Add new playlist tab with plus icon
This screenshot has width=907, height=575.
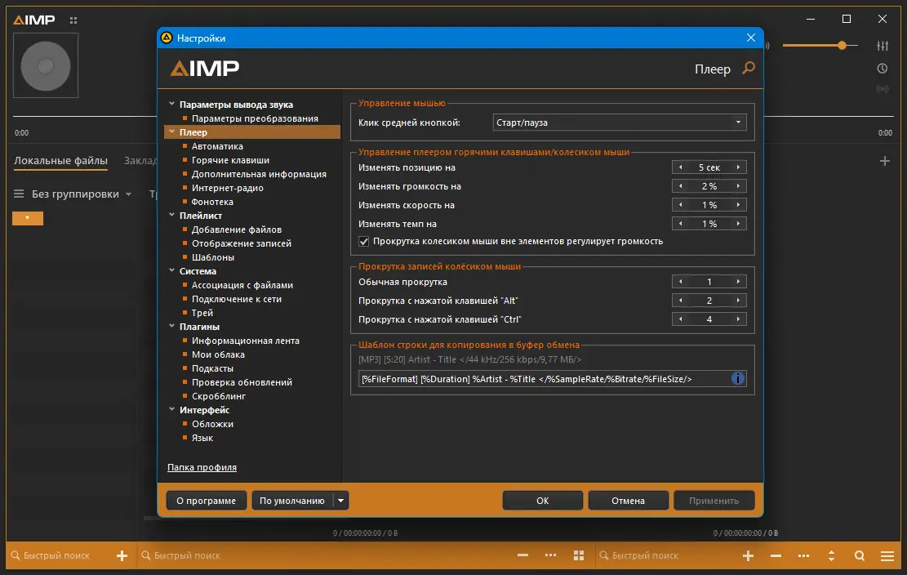coord(884,161)
